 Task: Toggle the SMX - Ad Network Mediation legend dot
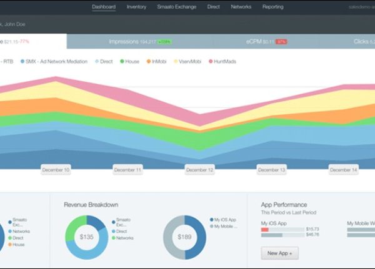[22, 61]
